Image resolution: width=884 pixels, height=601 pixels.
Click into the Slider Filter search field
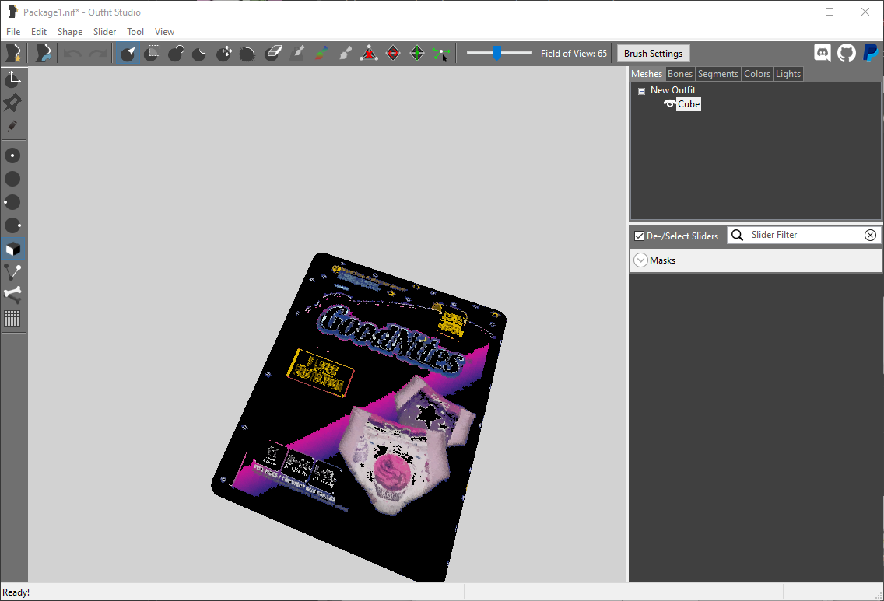click(805, 235)
